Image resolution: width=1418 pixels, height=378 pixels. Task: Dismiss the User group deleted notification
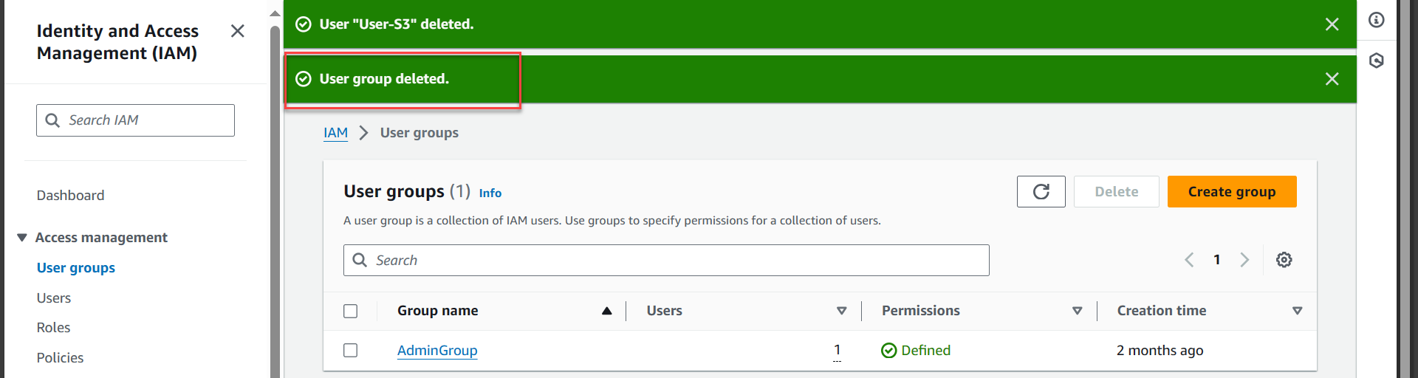tap(1332, 79)
